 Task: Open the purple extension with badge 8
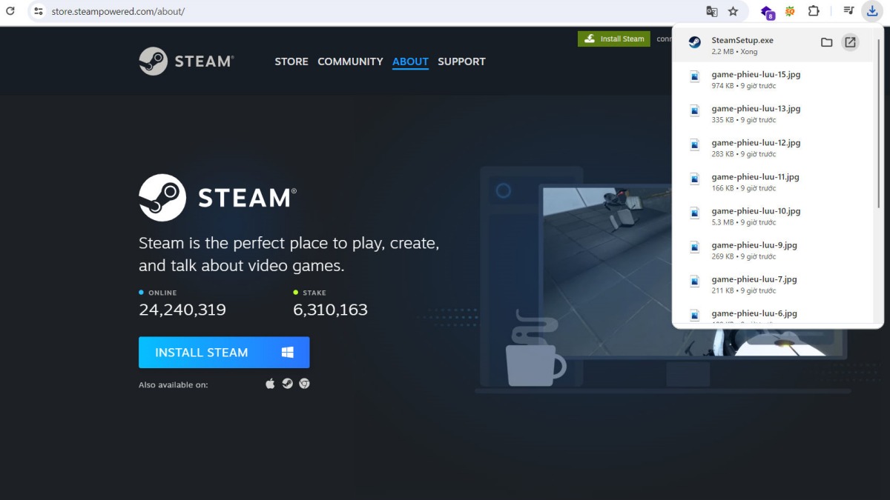pyautogui.click(x=768, y=12)
